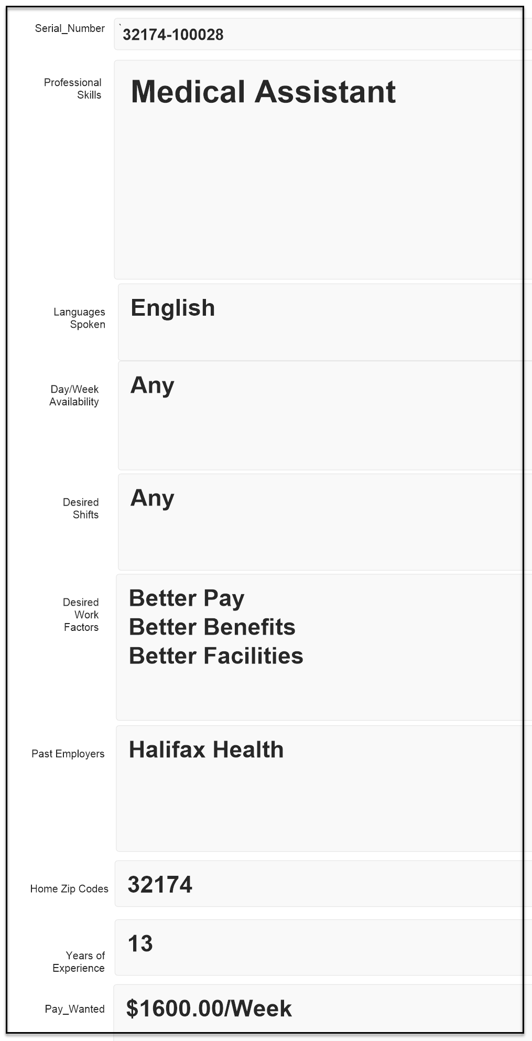Select the Years of Experience label
This screenshot has height=1041, width=532.
tap(79, 962)
